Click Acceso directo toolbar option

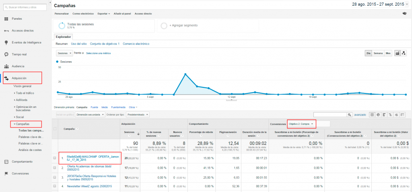coord(143,14)
